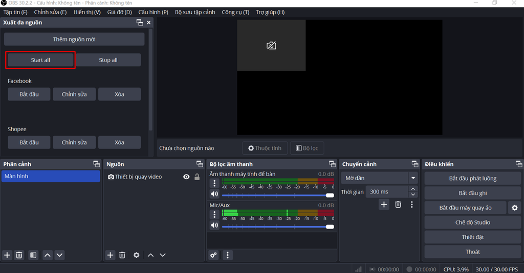
Task: Click the Stop all button
Action: [x=108, y=60]
